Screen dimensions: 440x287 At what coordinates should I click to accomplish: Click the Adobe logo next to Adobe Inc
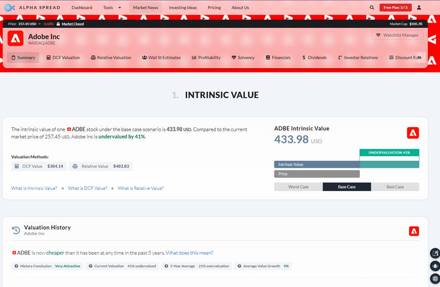coord(15,38)
